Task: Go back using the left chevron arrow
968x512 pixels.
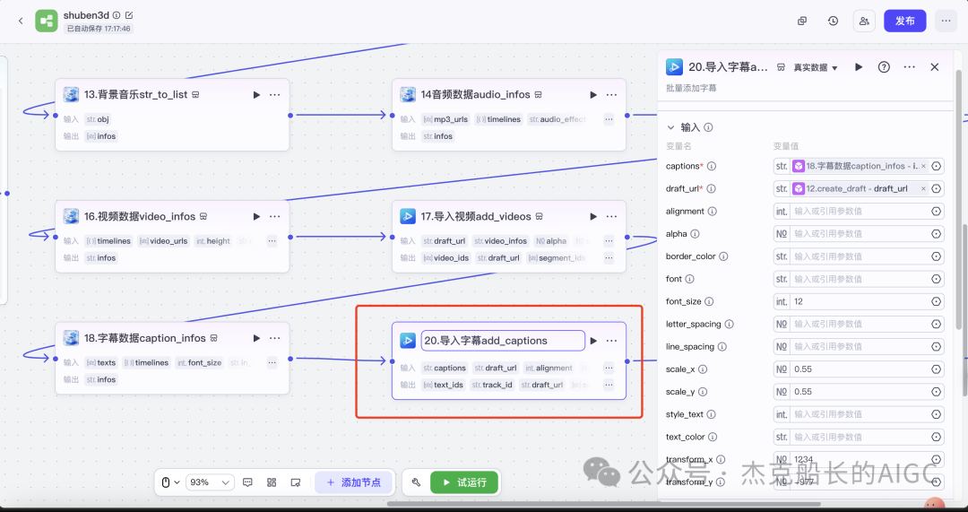Action: 21,21
